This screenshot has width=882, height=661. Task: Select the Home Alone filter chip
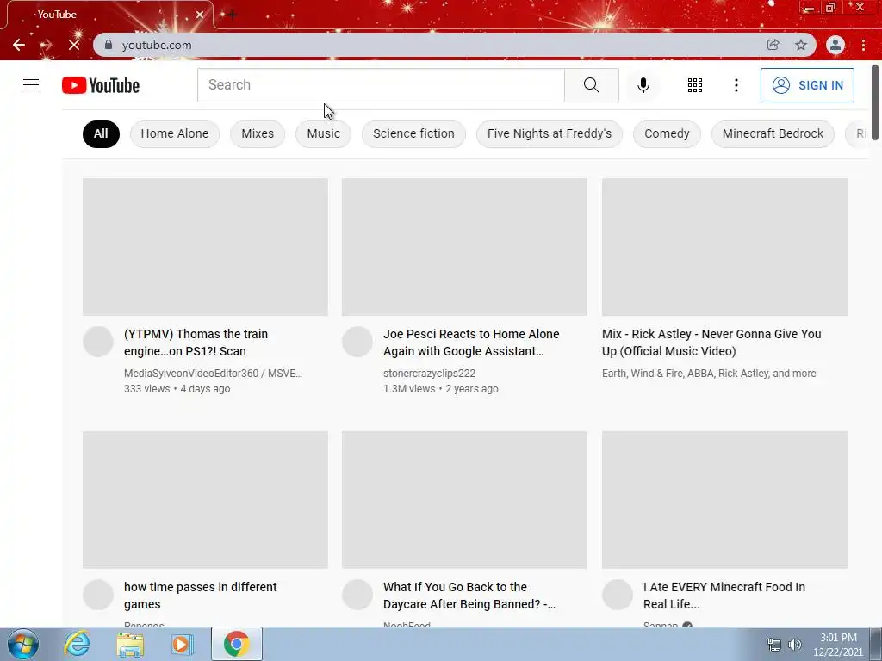[x=174, y=133]
